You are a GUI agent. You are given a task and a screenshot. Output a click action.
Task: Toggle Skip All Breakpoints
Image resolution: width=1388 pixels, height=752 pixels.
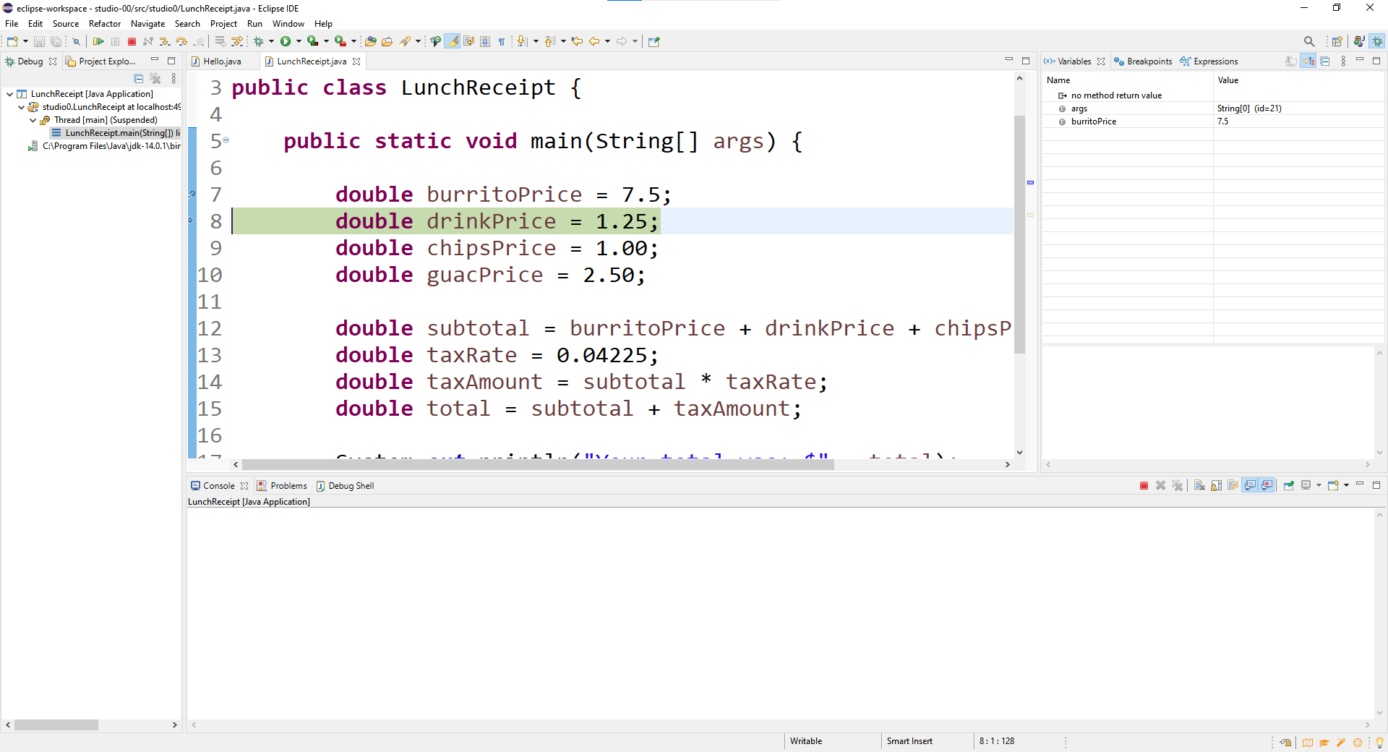tap(76, 41)
